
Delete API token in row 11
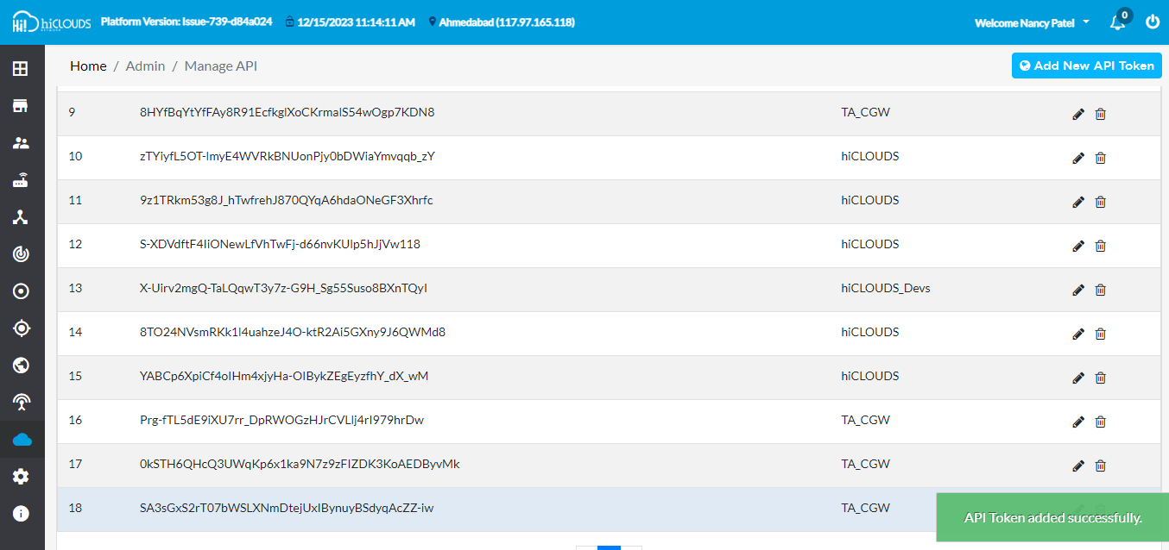pyautogui.click(x=1100, y=202)
